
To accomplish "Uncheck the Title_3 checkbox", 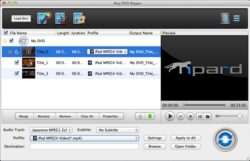I will [x=17, y=73].
